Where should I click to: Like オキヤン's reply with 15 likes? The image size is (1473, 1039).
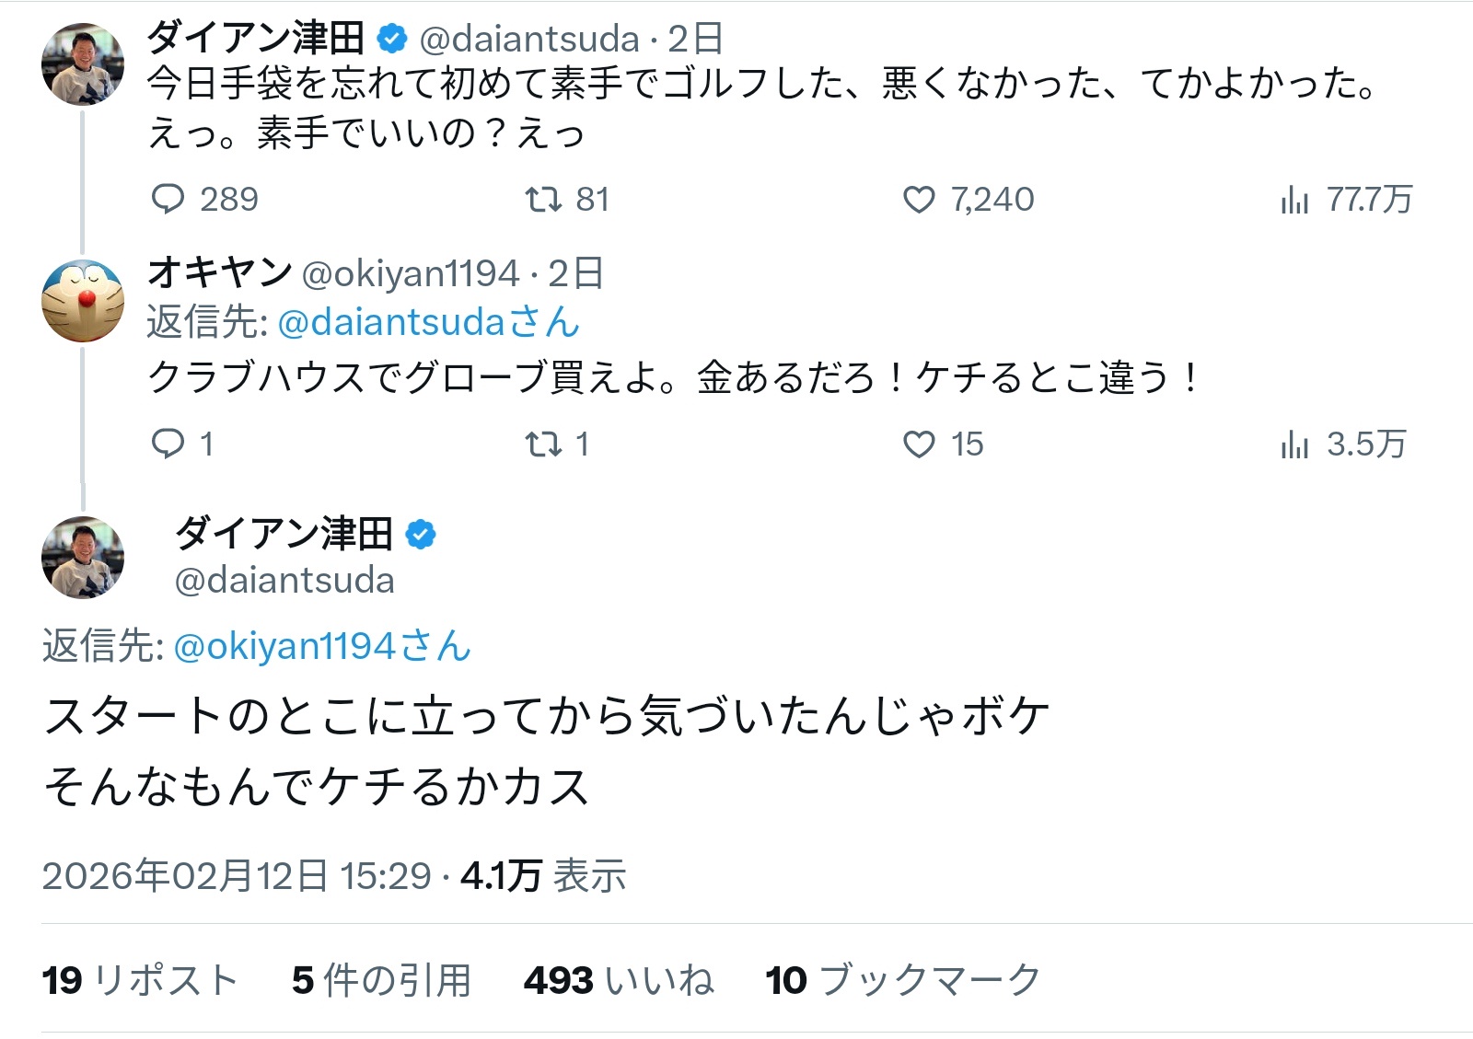pos(919,444)
